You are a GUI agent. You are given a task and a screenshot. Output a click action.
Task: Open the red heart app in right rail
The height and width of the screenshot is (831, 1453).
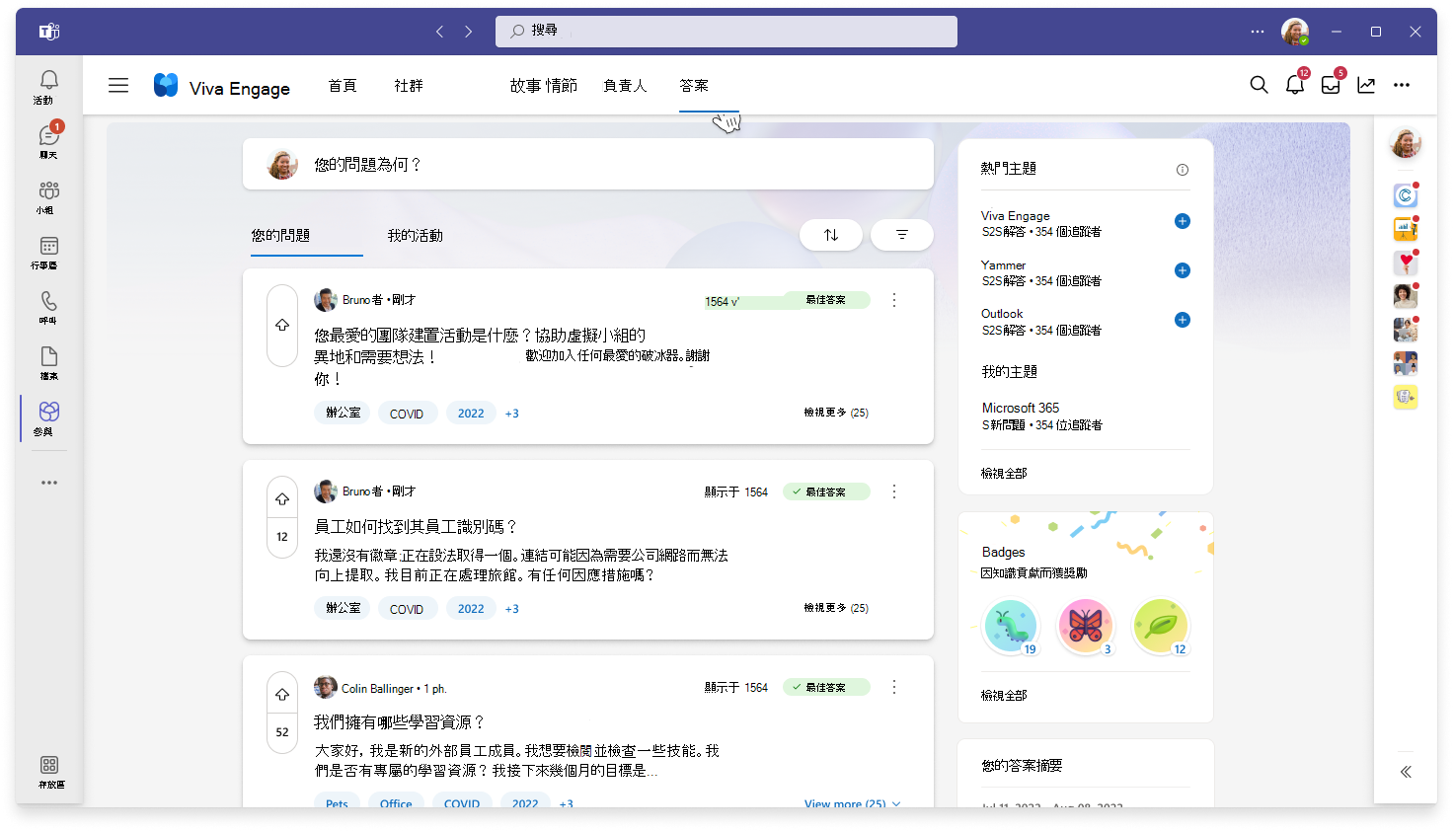click(x=1406, y=263)
